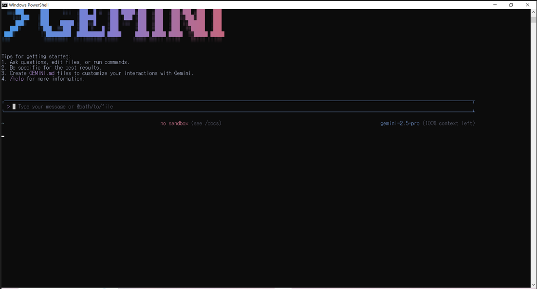This screenshot has width=537, height=289.
Task: Click the tip "Ask questions, edit files, or run commands."
Action: [70, 62]
